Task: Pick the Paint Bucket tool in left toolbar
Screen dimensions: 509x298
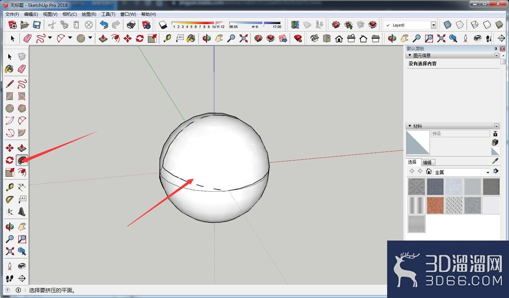Action: (x=10, y=69)
